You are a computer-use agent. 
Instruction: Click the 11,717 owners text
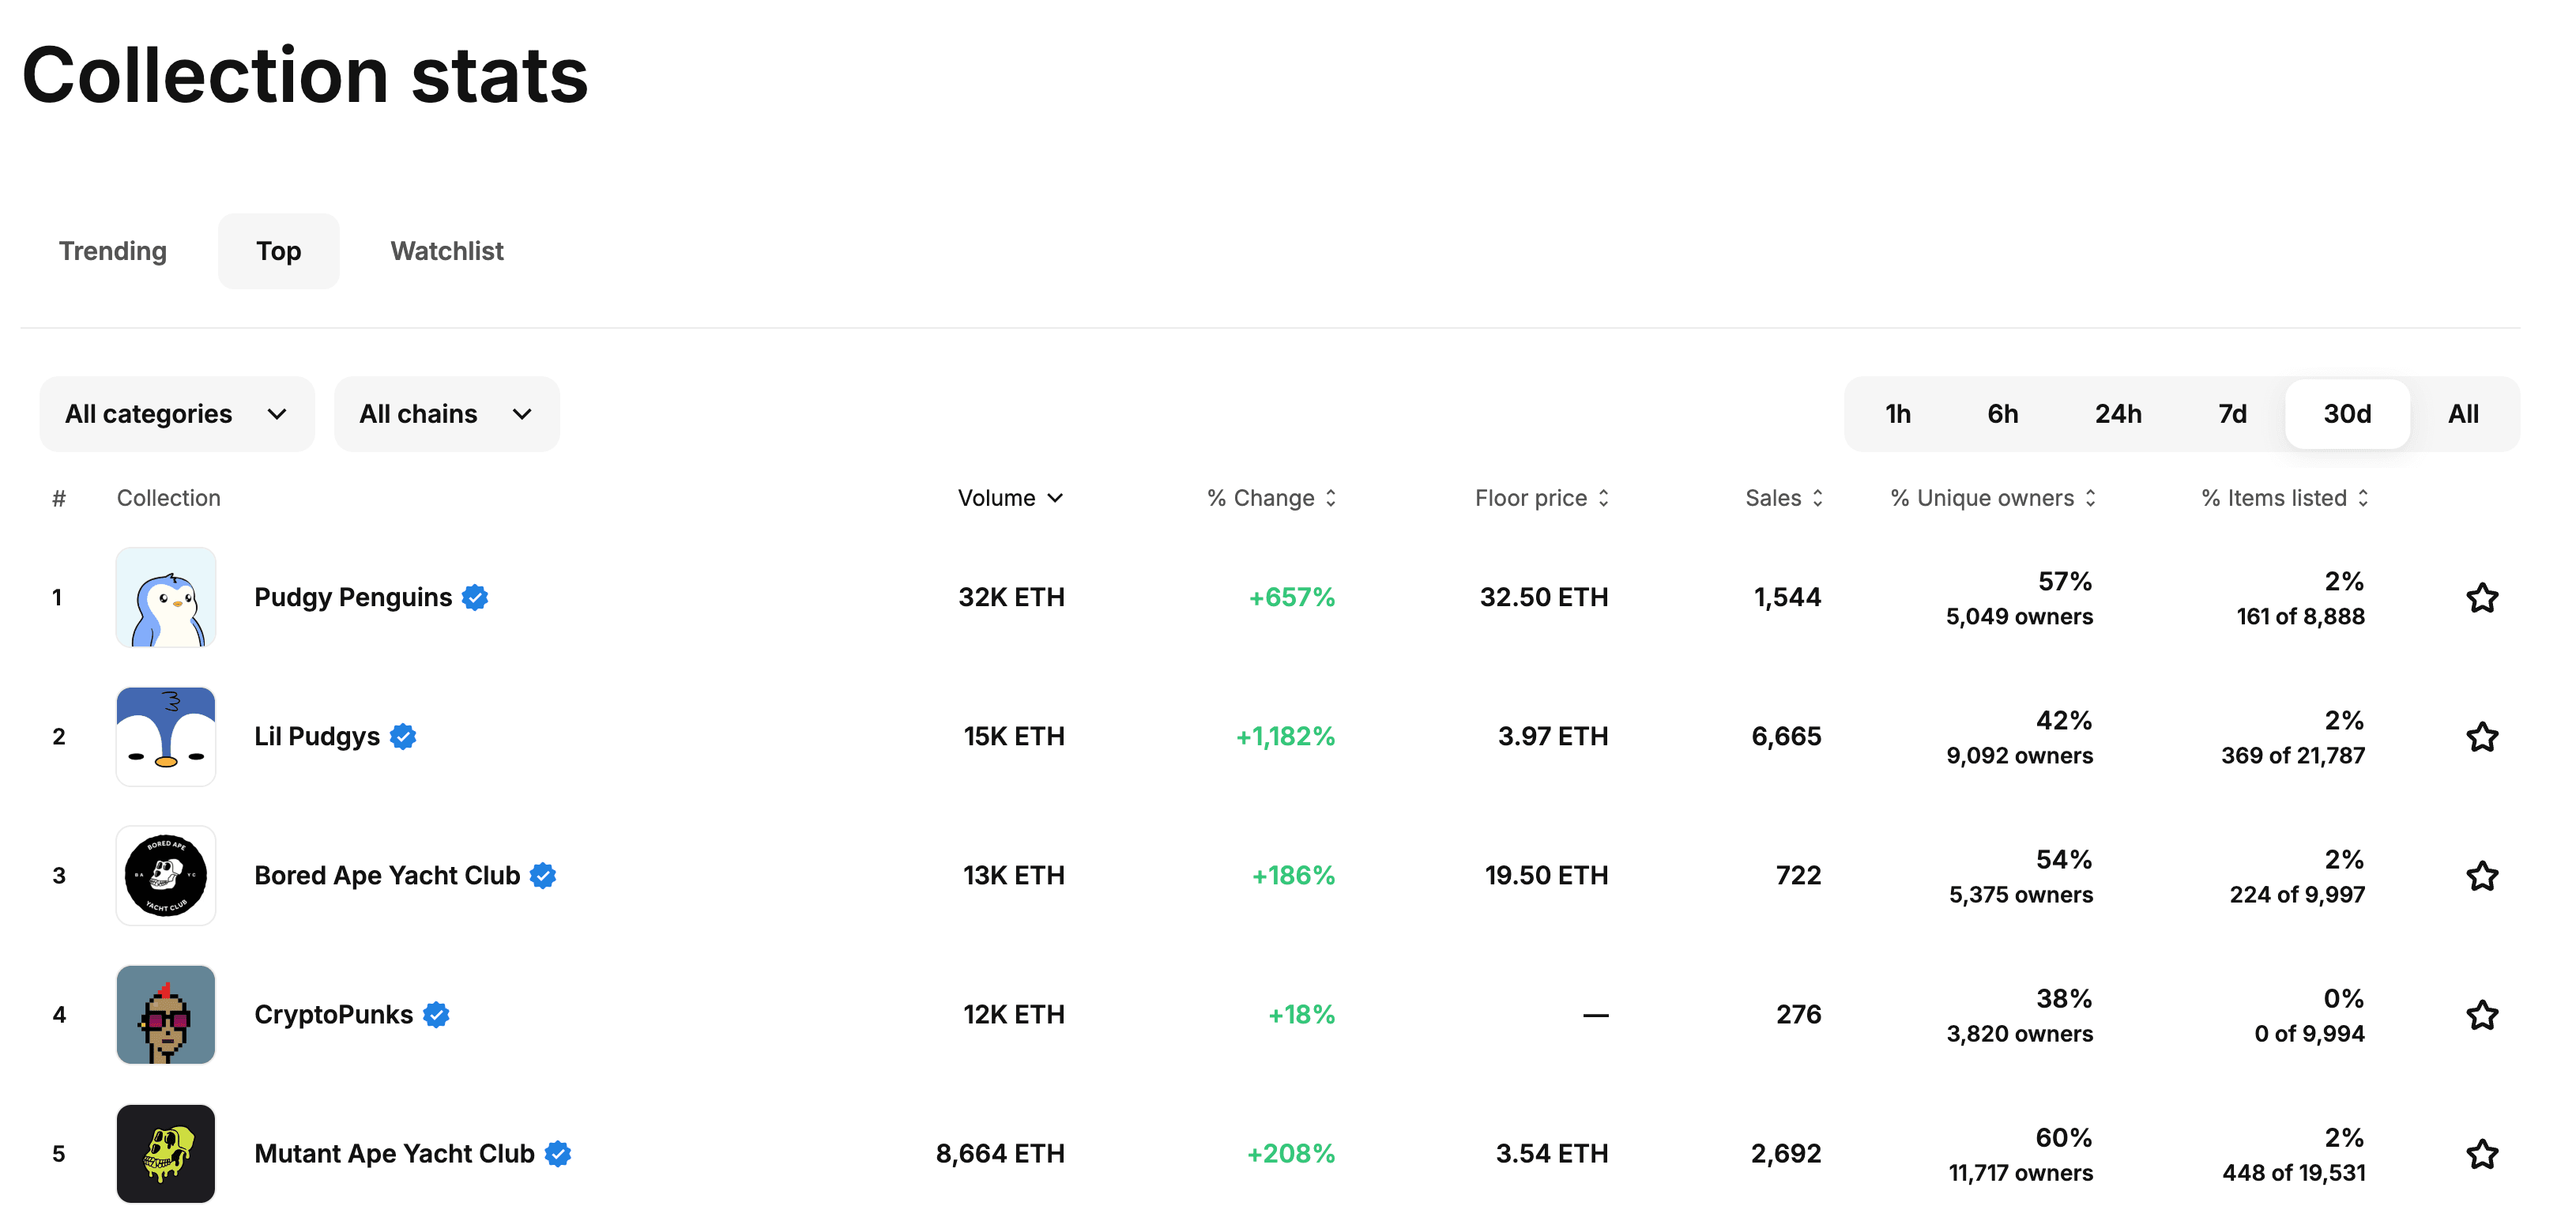[x=2020, y=1172]
